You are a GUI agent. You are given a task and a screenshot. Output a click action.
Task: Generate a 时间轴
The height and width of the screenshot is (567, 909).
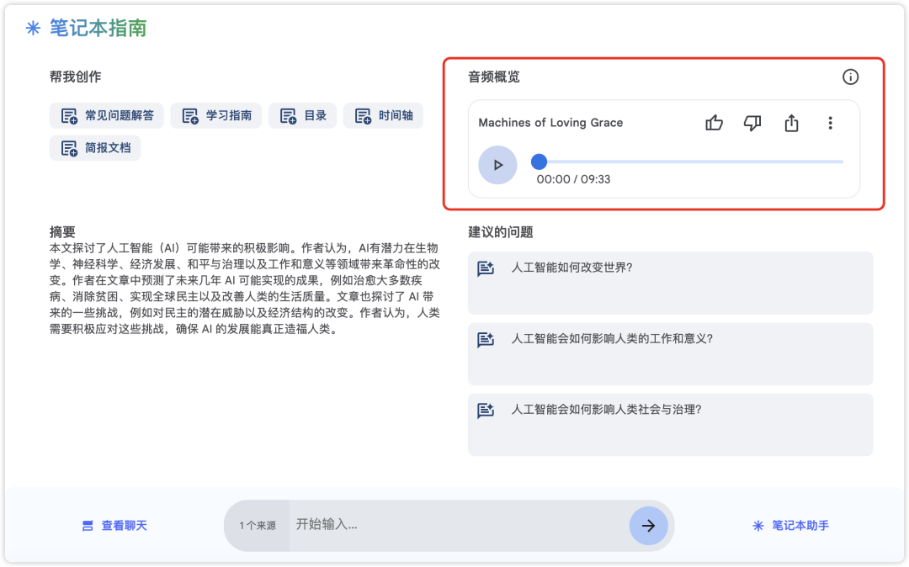pos(383,116)
